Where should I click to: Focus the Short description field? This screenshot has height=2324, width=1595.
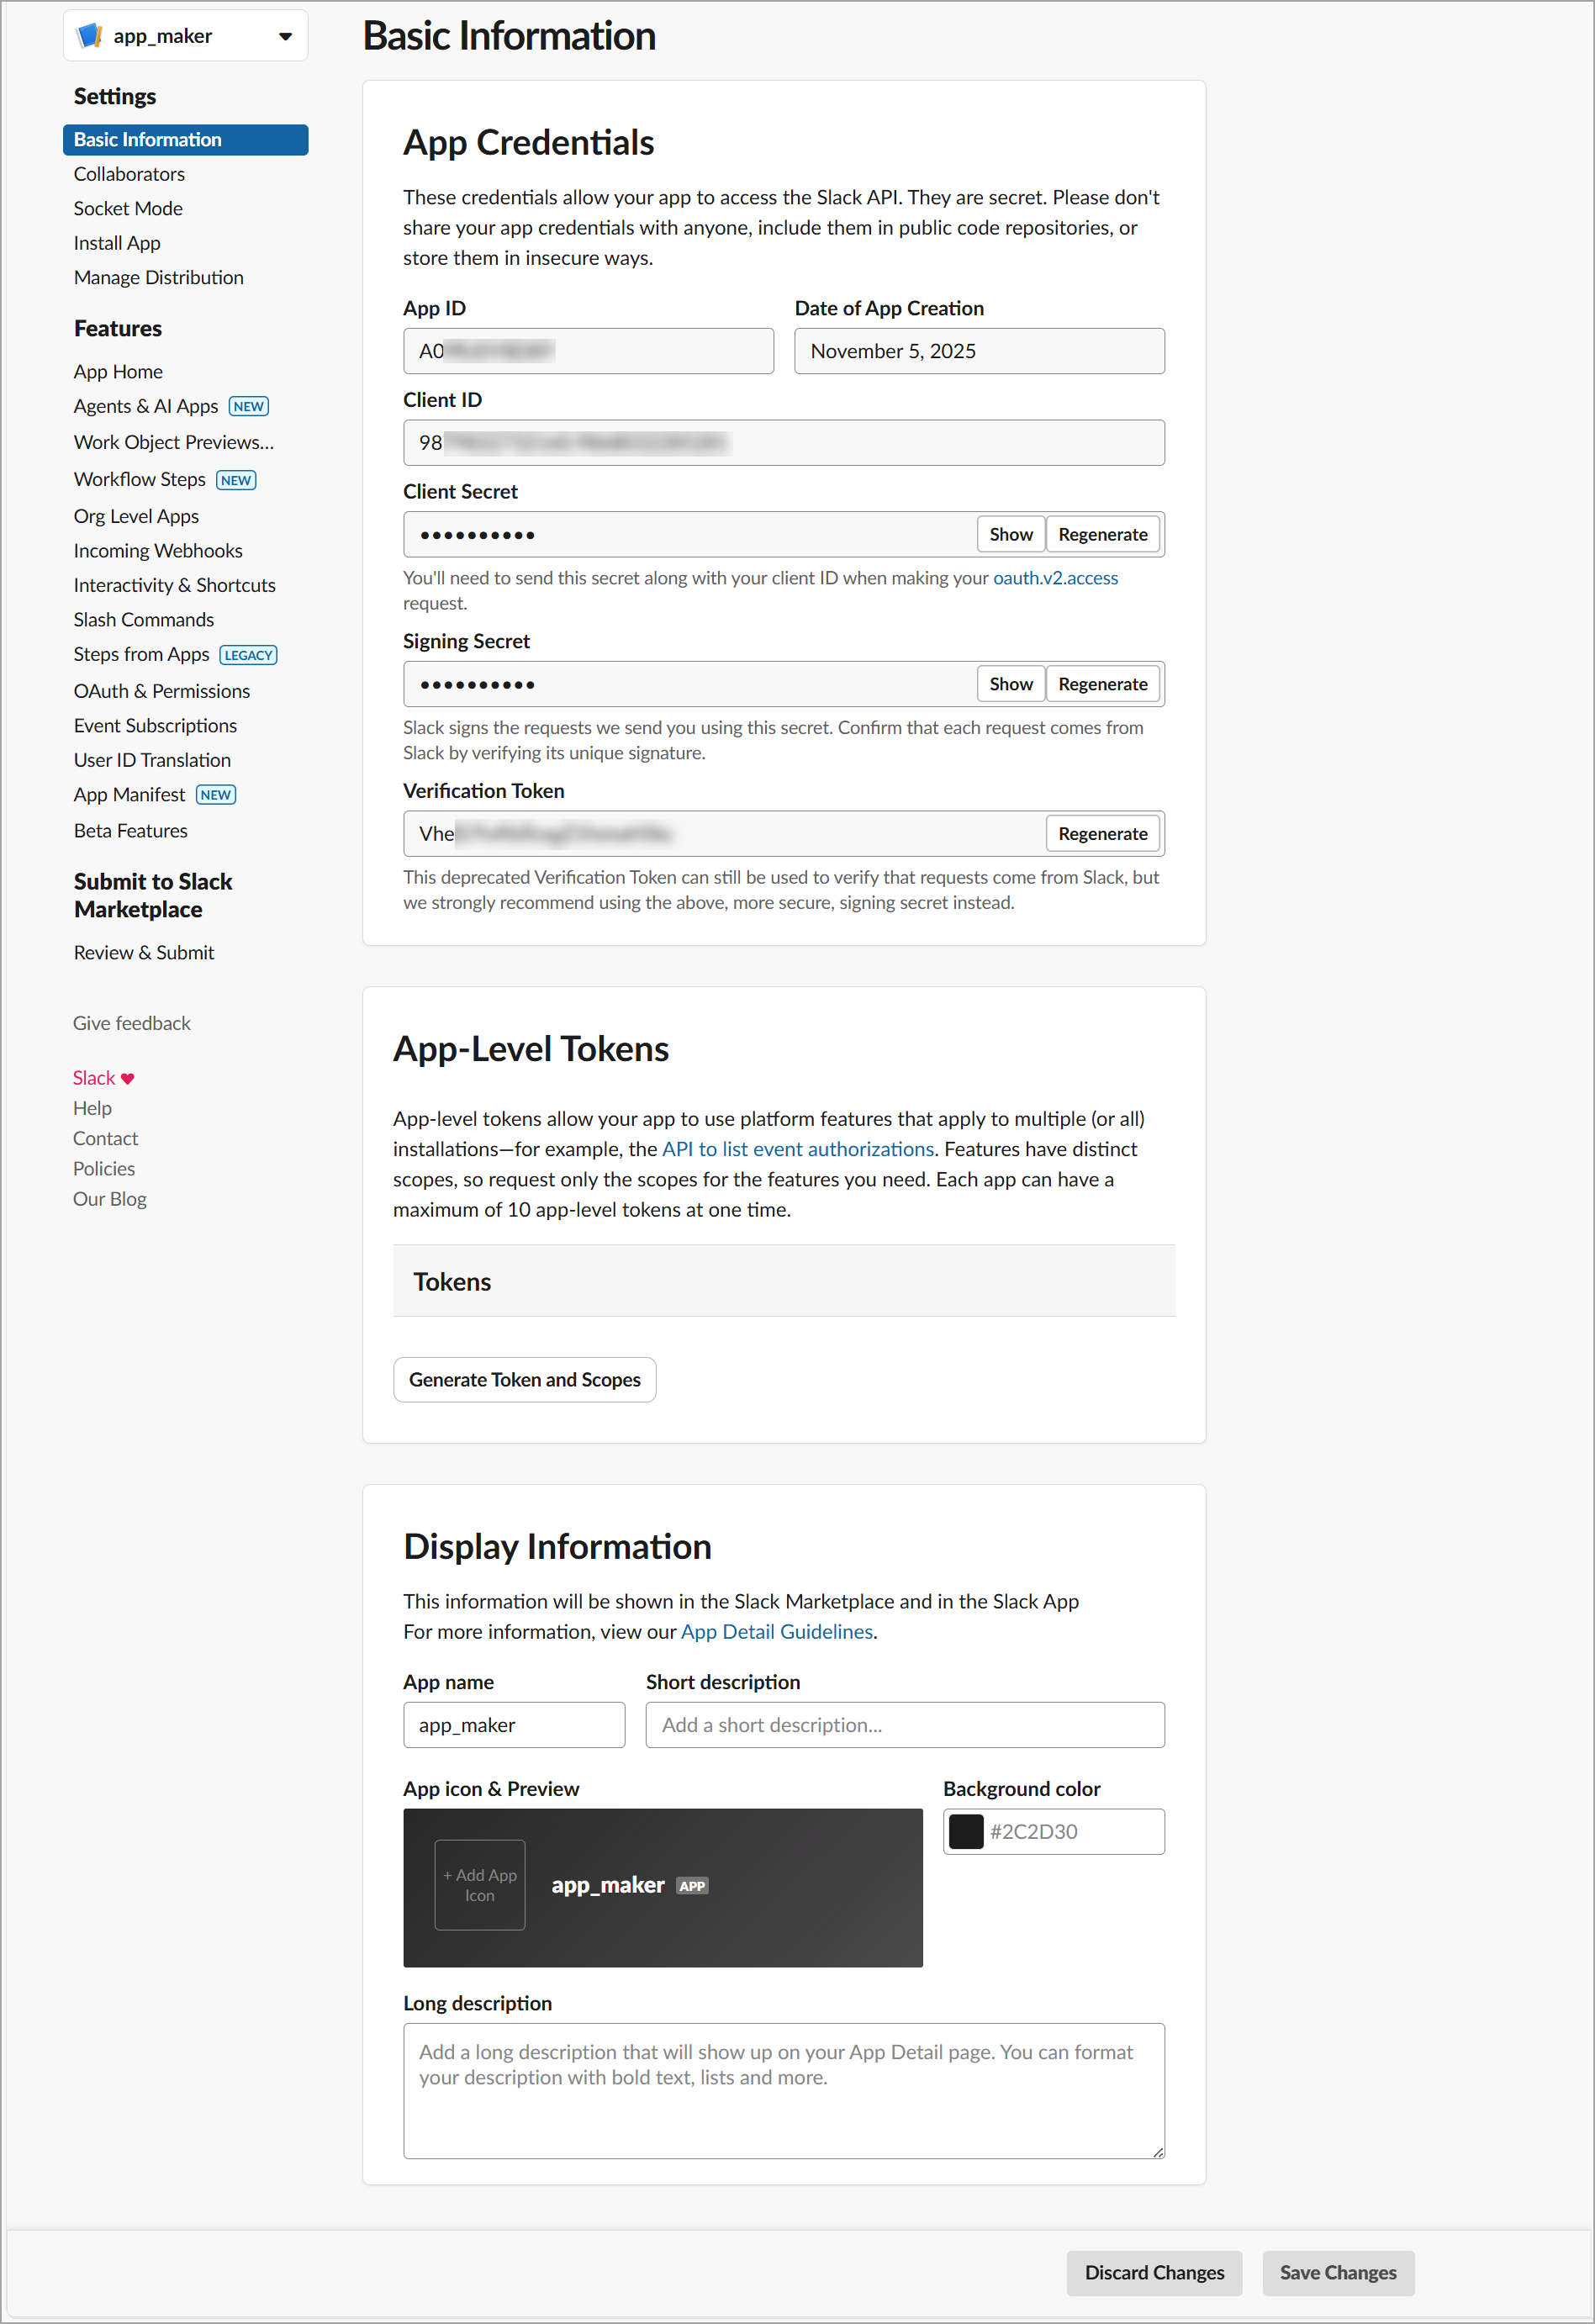click(x=905, y=1725)
